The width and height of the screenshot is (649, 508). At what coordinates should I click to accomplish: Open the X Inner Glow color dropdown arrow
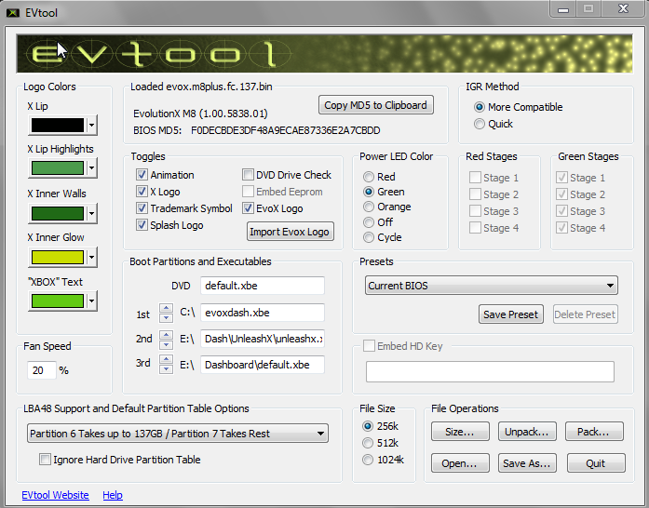(91, 258)
